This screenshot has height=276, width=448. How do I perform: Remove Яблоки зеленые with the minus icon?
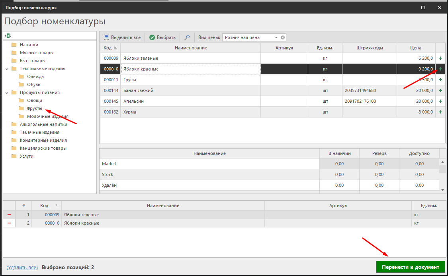point(9,215)
